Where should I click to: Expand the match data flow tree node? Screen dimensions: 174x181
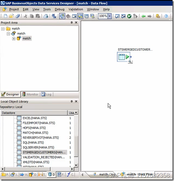[14, 39]
